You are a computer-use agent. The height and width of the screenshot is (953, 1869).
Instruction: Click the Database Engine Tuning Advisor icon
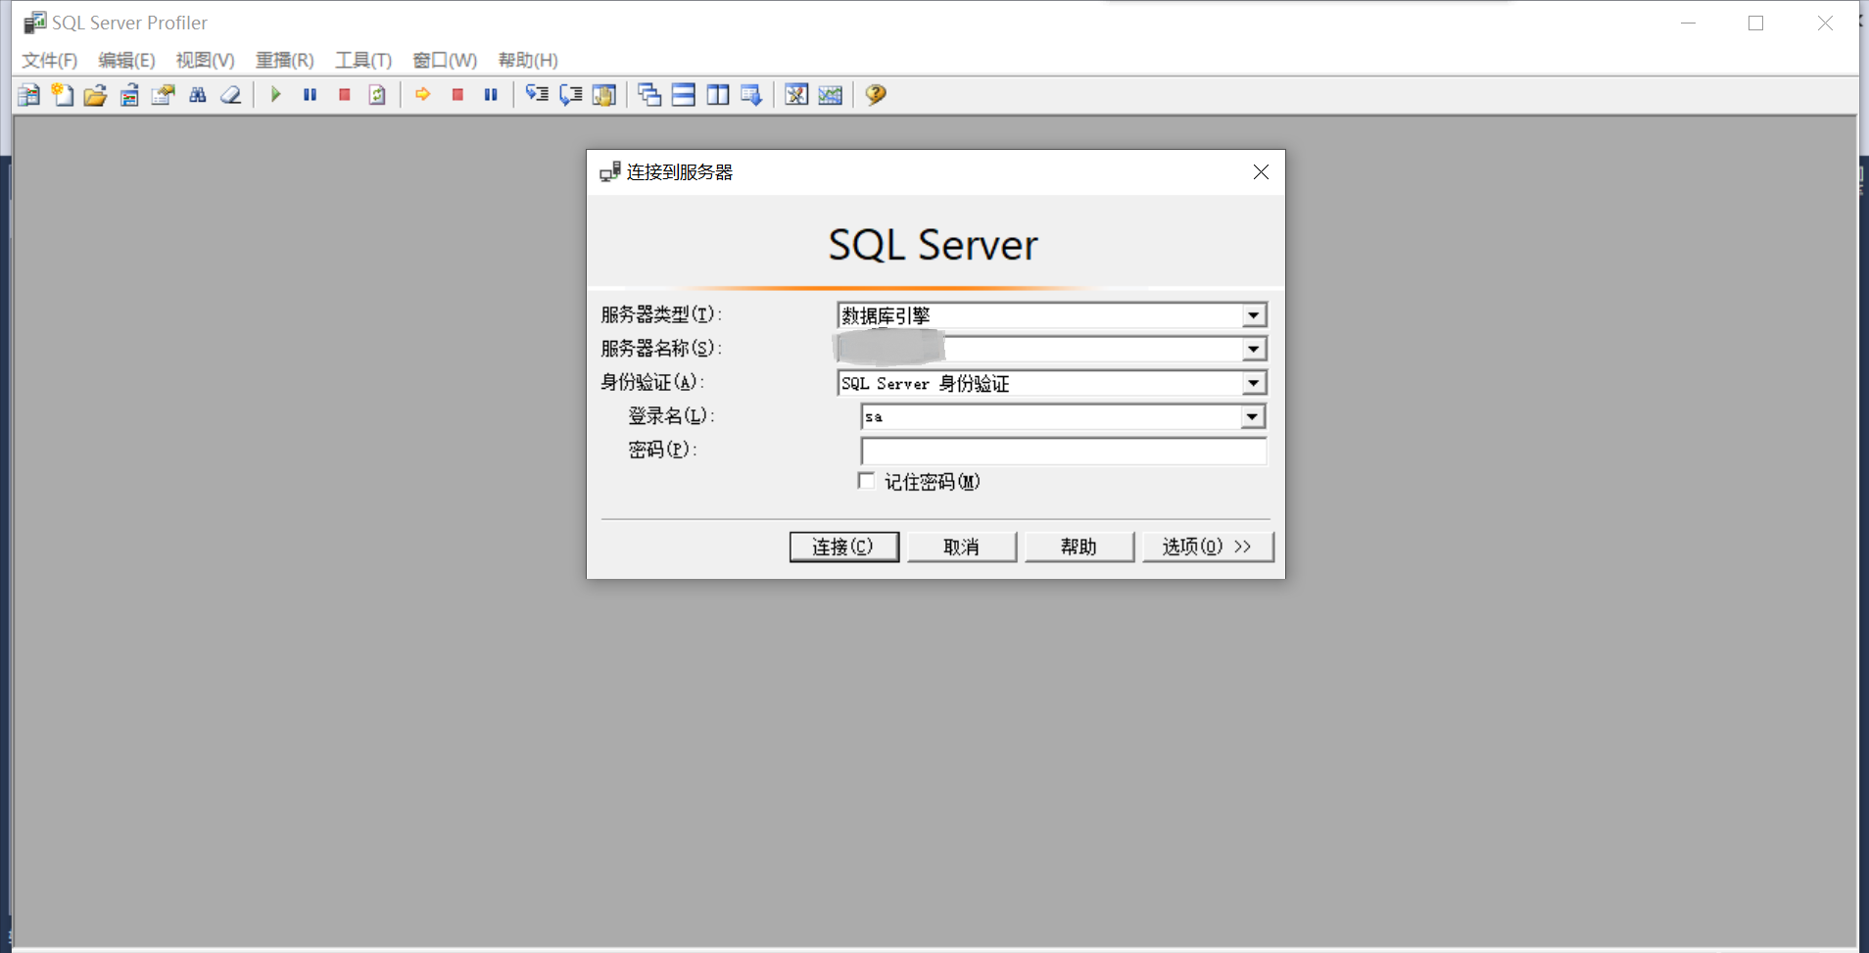796,95
